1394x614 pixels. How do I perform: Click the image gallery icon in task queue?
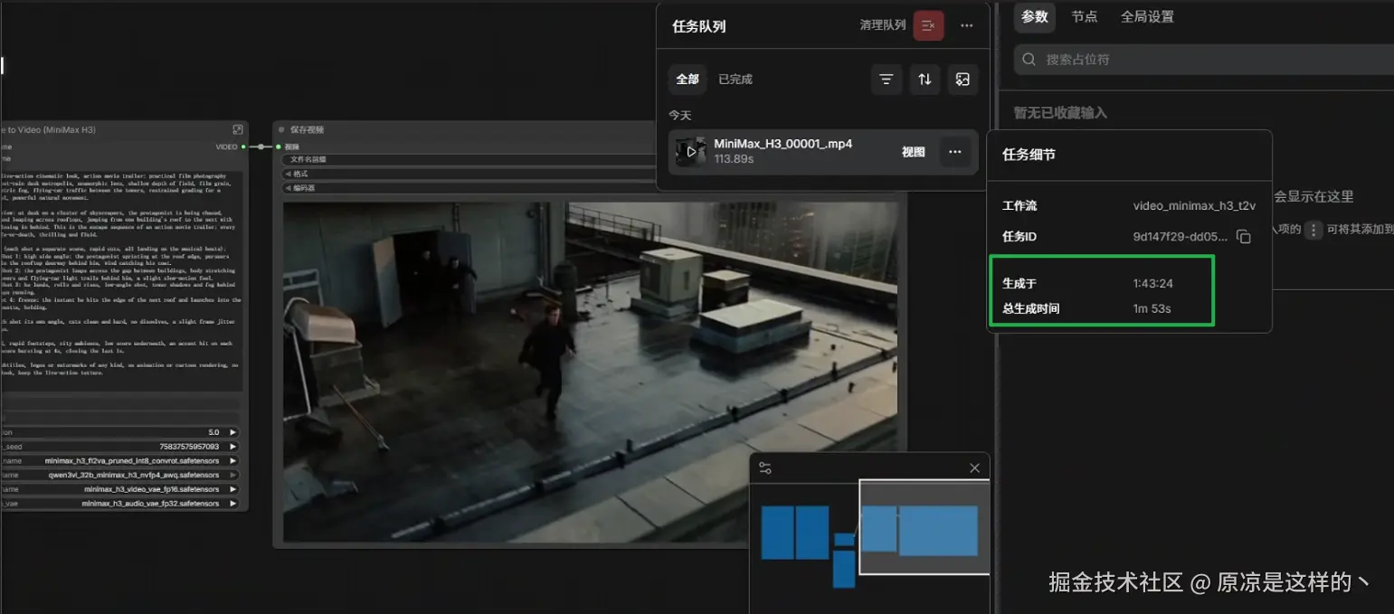pos(963,79)
